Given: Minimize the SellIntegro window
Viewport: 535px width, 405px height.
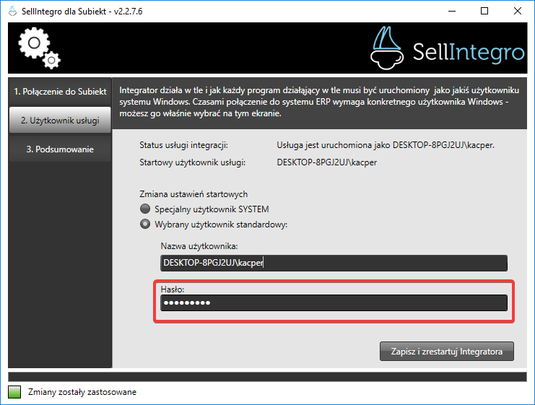Looking at the screenshot, I should 452,12.
